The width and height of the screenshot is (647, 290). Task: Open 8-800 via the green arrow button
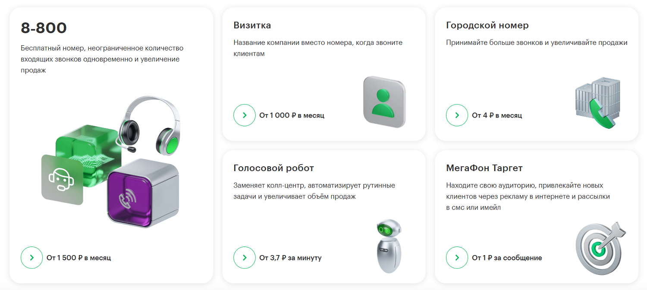click(x=31, y=258)
